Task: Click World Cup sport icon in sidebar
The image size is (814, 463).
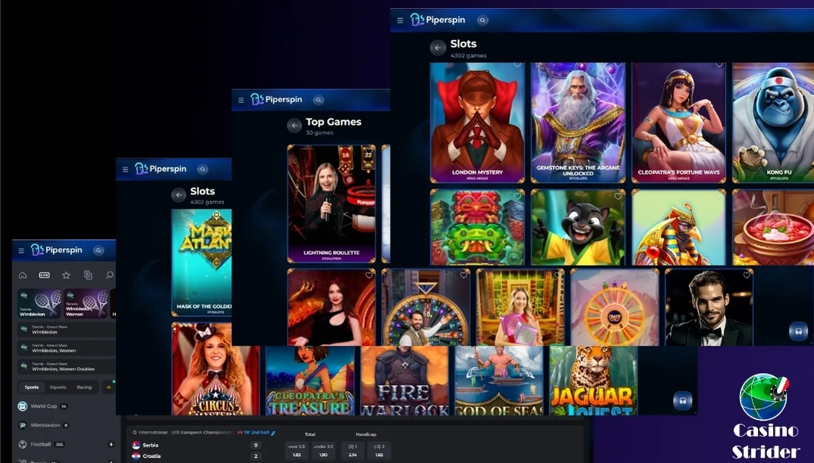Action: point(22,406)
